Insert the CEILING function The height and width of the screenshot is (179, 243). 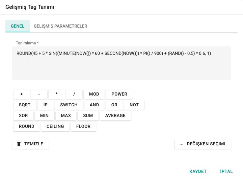coord(55,127)
